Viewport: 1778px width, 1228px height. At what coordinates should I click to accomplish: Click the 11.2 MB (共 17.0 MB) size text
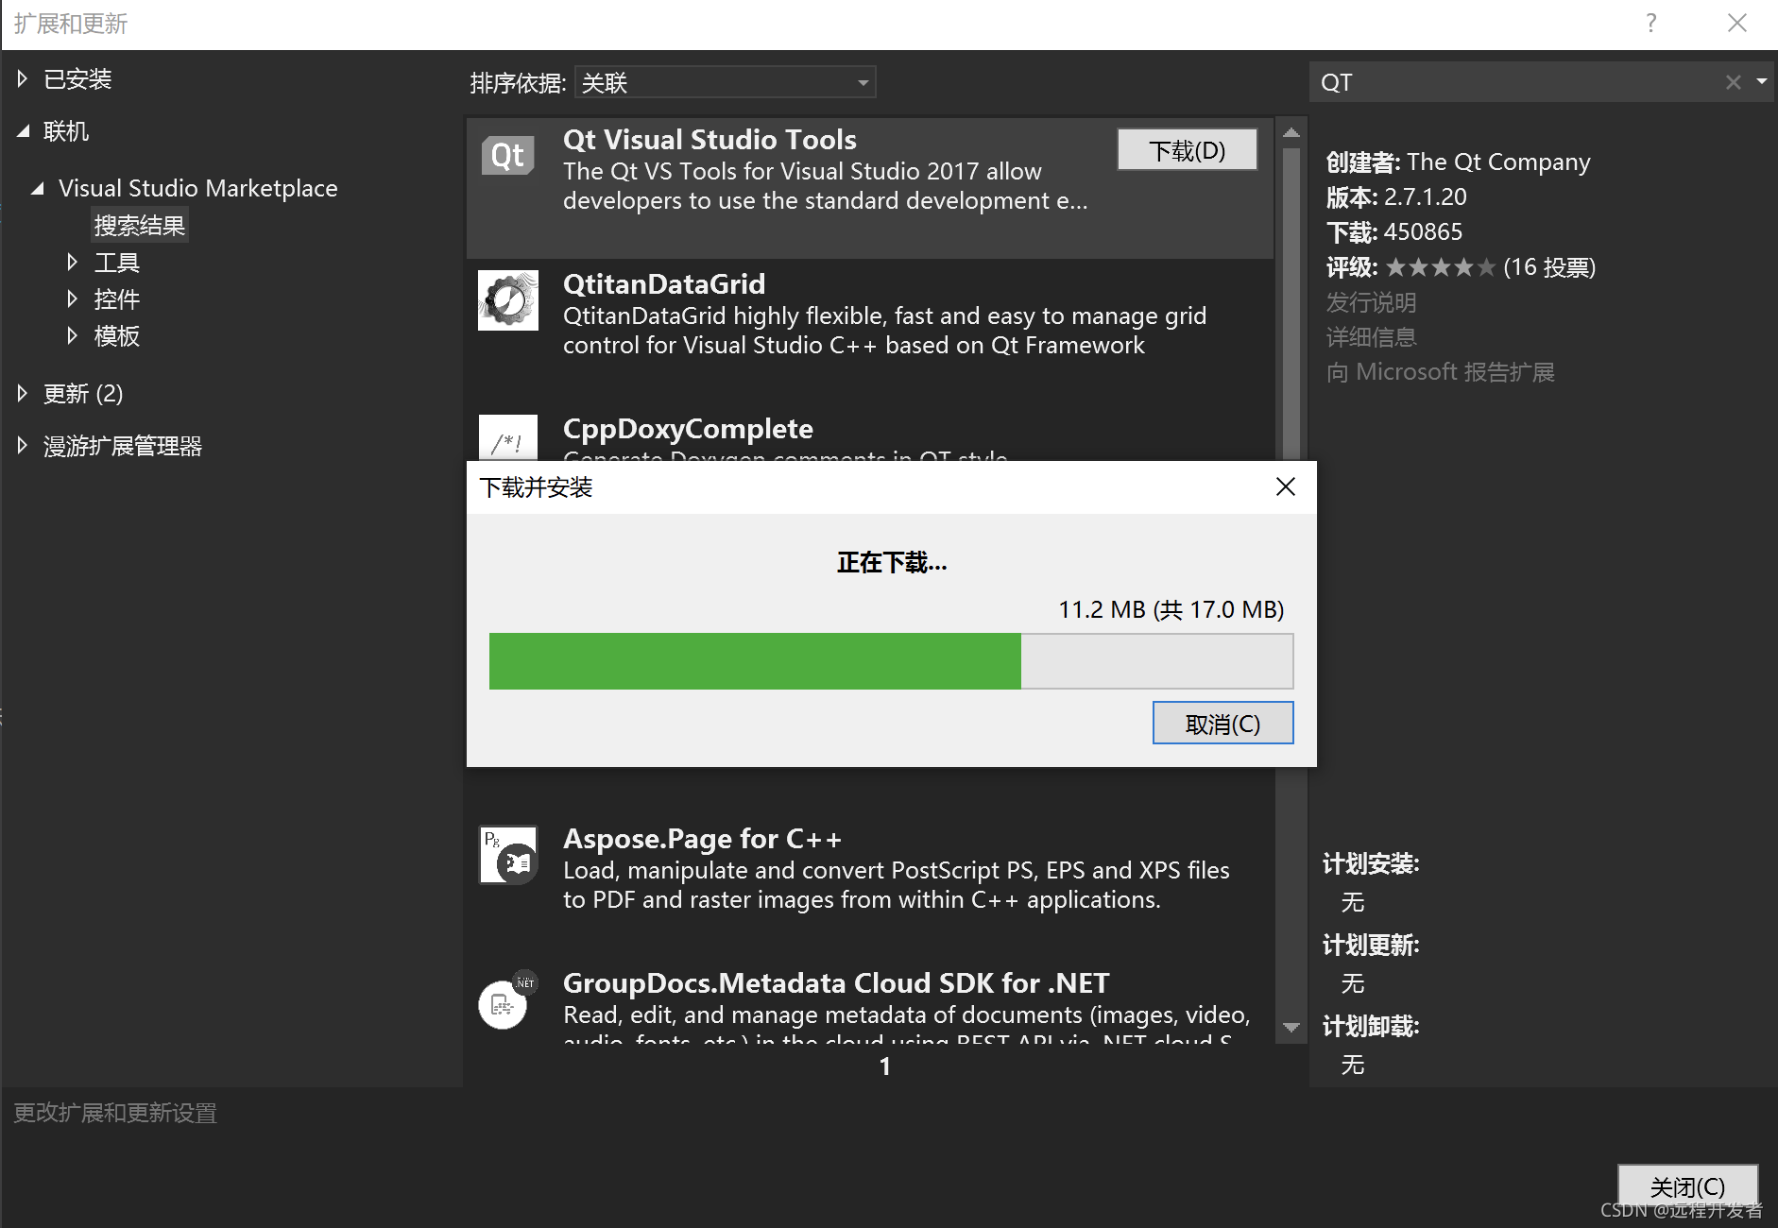(x=1171, y=609)
